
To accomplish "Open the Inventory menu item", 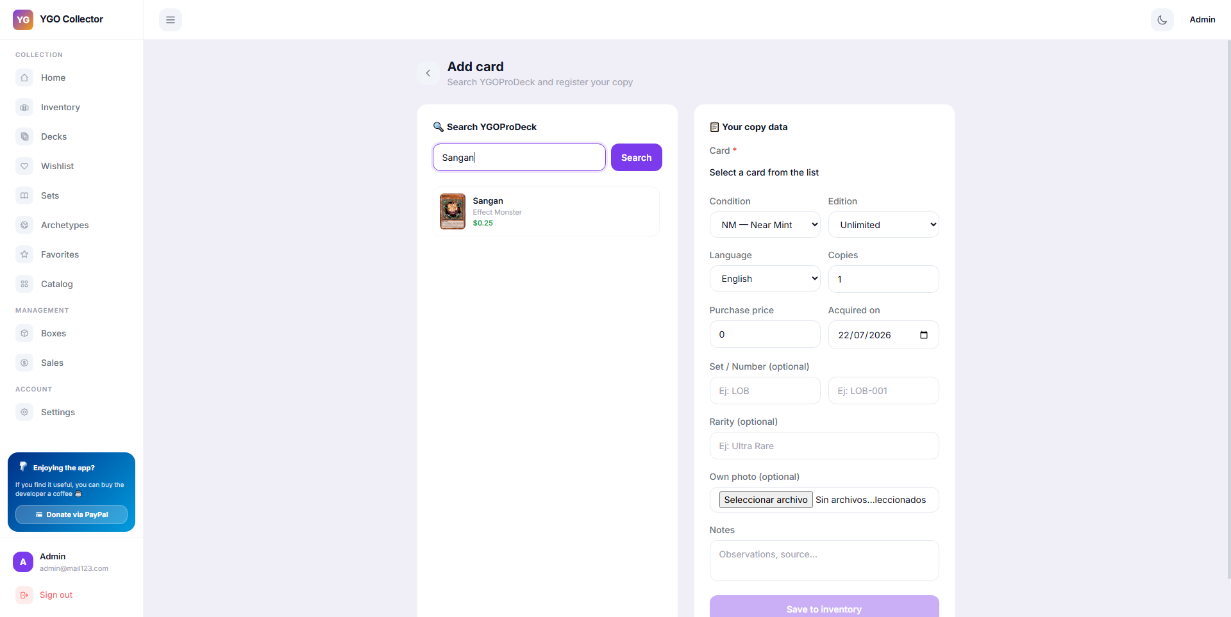I will [x=71, y=107].
